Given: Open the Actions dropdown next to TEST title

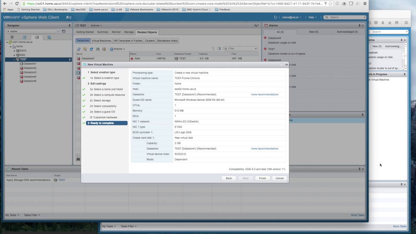Looking at the screenshot, I should point(96,25).
